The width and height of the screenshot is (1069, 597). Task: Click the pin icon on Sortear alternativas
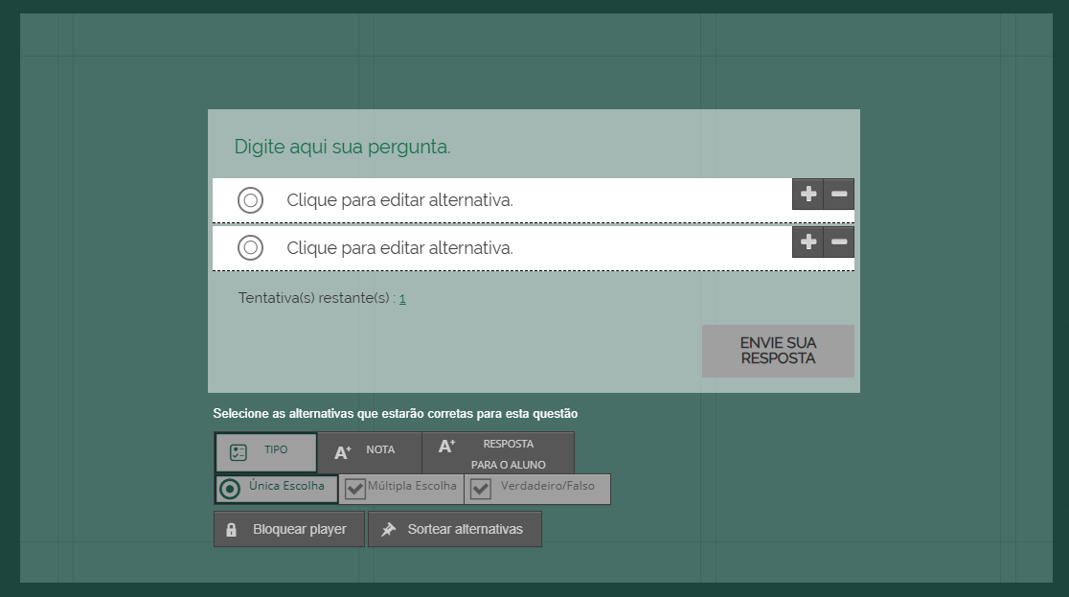tap(388, 530)
